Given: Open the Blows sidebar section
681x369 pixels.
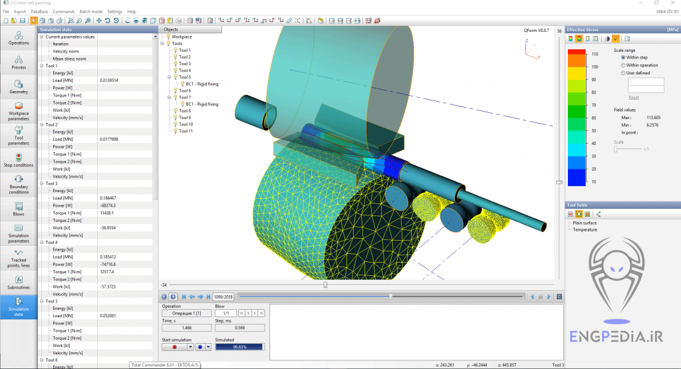Looking at the screenshot, I should pos(19,209).
